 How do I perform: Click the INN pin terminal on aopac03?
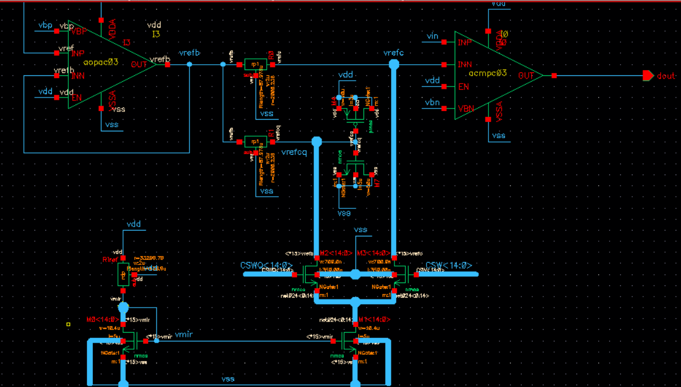[x=57, y=75]
